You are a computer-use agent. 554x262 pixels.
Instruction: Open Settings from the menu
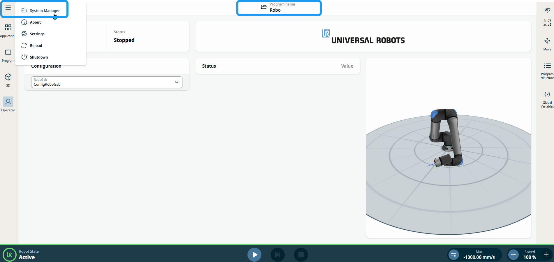pyautogui.click(x=37, y=34)
